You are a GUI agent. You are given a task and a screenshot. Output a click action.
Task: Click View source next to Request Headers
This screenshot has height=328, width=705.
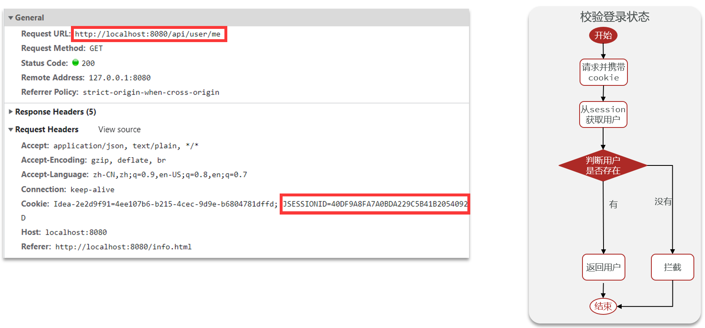(x=119, y=130)
